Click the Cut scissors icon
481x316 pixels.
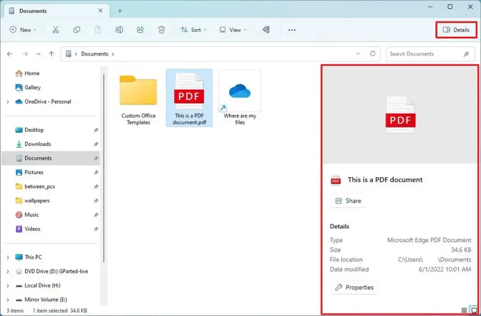coord(56,30)
